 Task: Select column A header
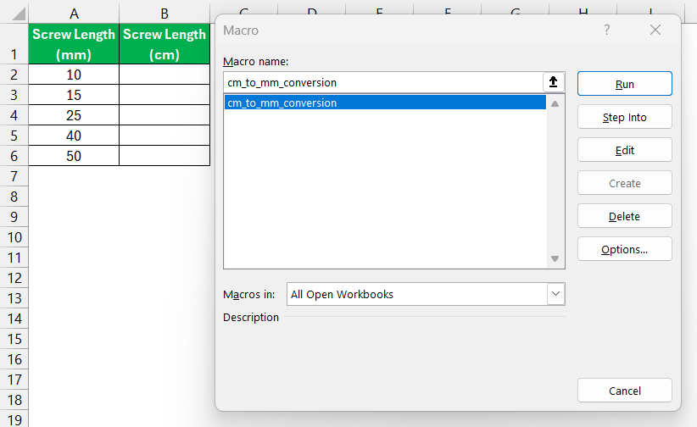tap(74, 14)
